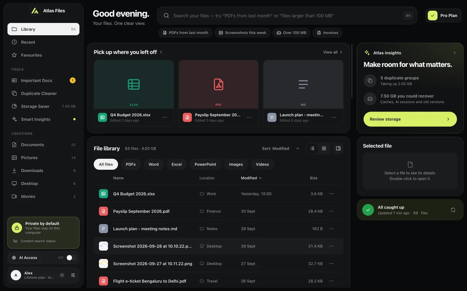
Task: Go to the Pictures location
Action: pyautogui.click(x=43, y=158)
